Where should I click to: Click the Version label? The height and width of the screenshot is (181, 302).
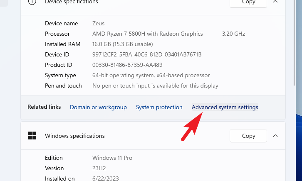tap(54, 168)
